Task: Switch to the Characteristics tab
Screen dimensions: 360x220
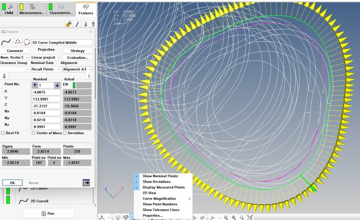Action: tap(61, 10)
